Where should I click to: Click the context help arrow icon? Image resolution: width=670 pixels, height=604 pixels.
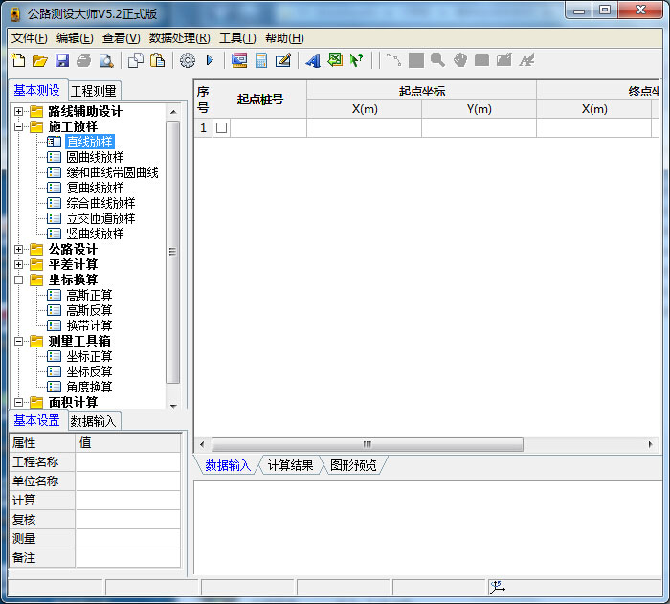pyautogui.click(x=356, y=60)
